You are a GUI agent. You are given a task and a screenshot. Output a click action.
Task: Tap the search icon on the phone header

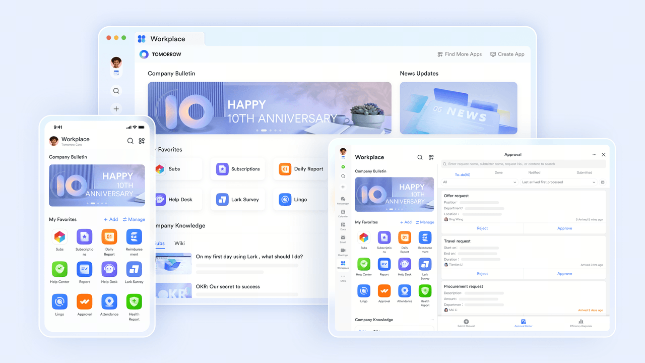pyautogui.click(x=130, y=141)
